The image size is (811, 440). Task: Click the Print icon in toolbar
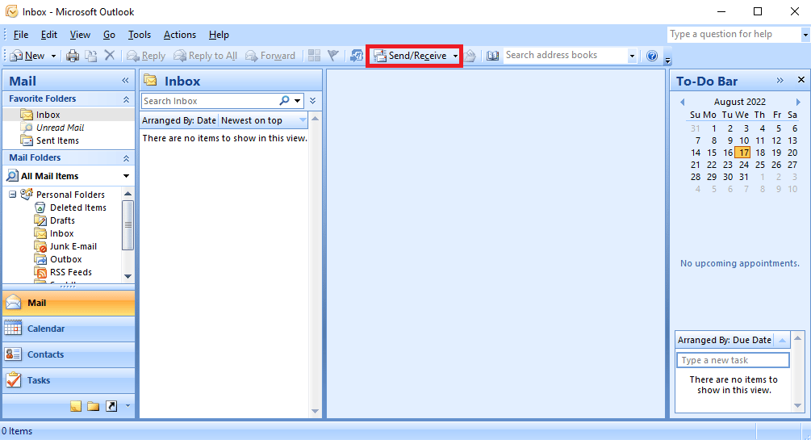click(73, 56)
